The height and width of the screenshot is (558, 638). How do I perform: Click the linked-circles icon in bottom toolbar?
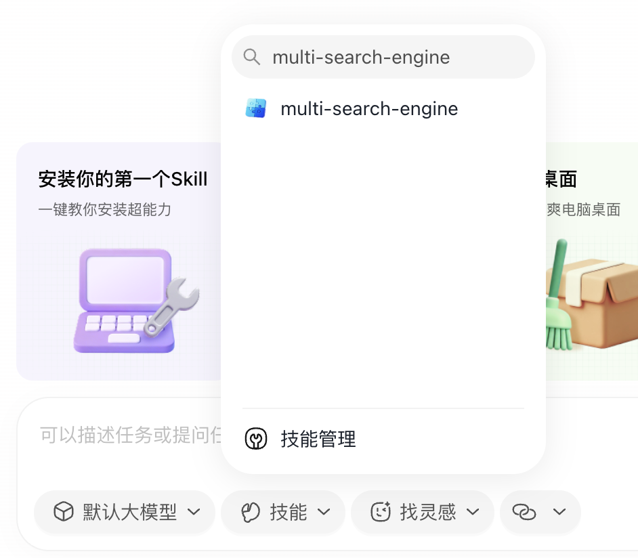click(524, 512)
